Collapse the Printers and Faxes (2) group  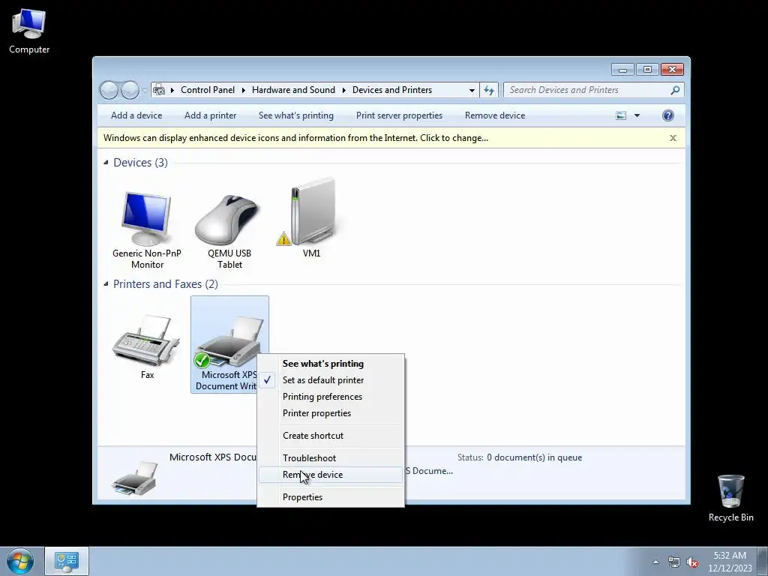click(106, 283)
